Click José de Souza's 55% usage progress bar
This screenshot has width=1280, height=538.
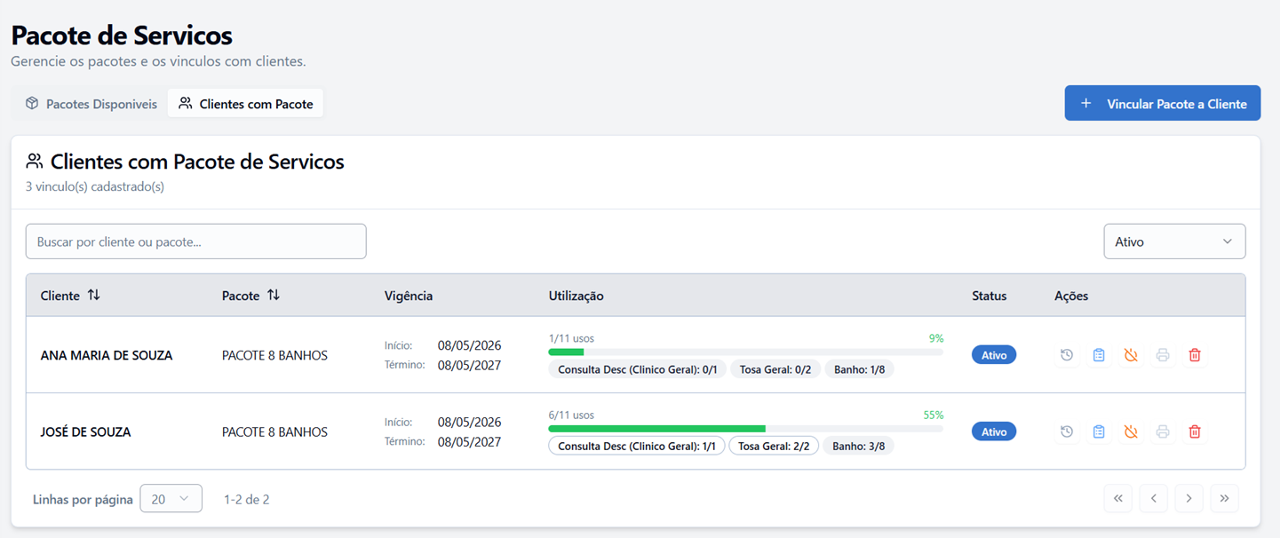[746, 429]
